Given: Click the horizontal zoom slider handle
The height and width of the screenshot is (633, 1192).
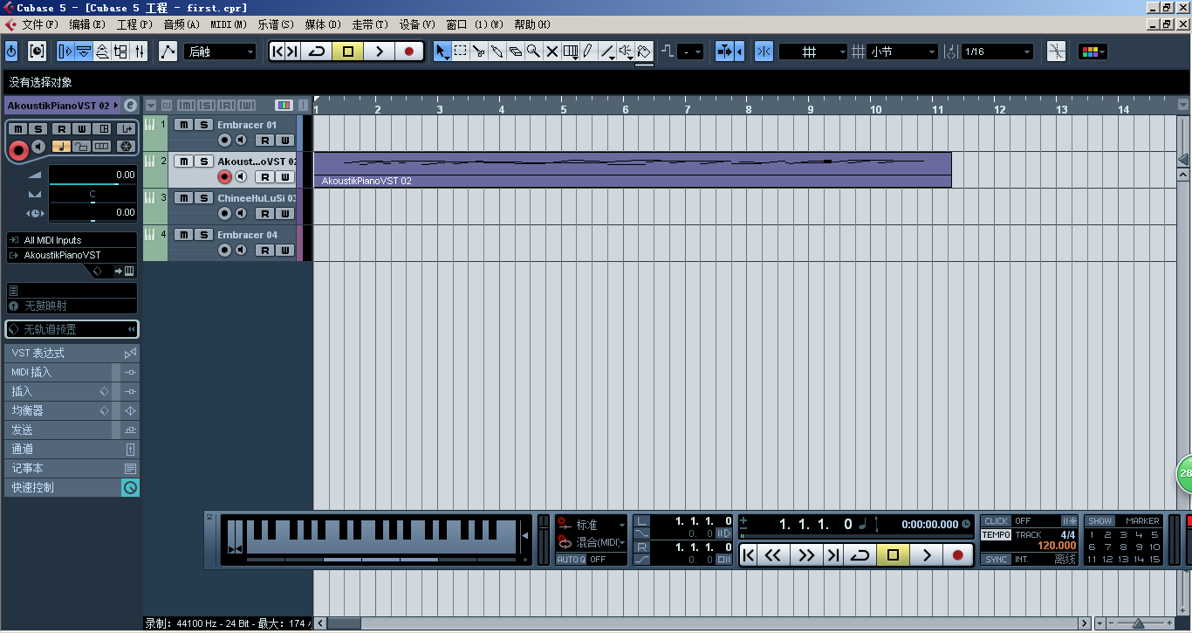Looking at the screenshot, I should tap(1137, 623).
